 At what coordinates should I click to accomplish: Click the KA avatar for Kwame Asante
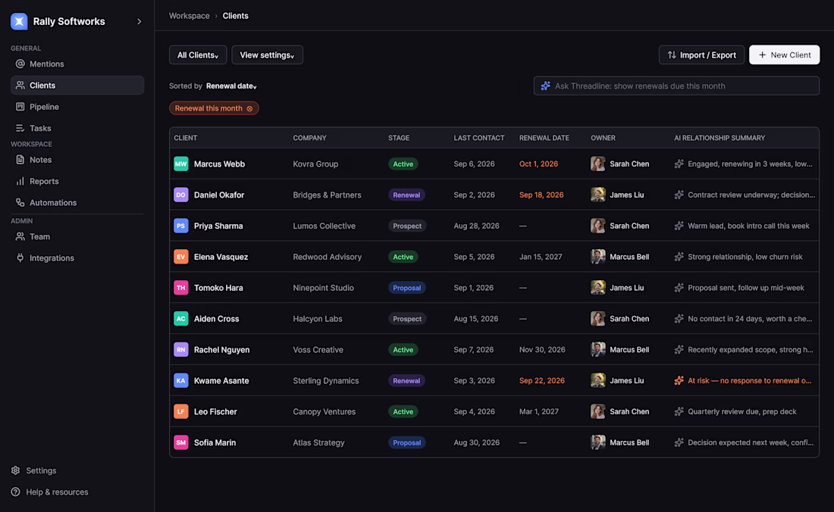pyautogui.click(x=181, y=380)
